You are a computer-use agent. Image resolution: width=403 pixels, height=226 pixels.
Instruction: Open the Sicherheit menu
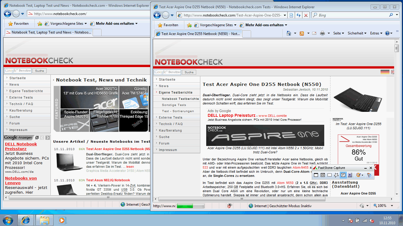357,33
